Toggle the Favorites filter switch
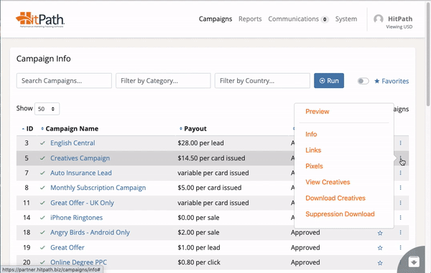Image resolution: width=431 pixels, height=273 pixels. coord(363,81)
